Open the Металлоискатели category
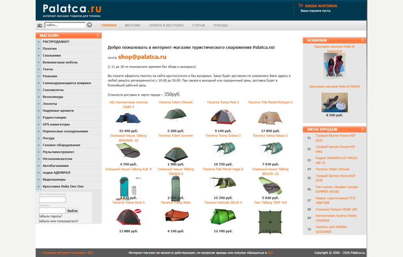The height and width of the screenshot is (257, 403). tap(57, 159)
